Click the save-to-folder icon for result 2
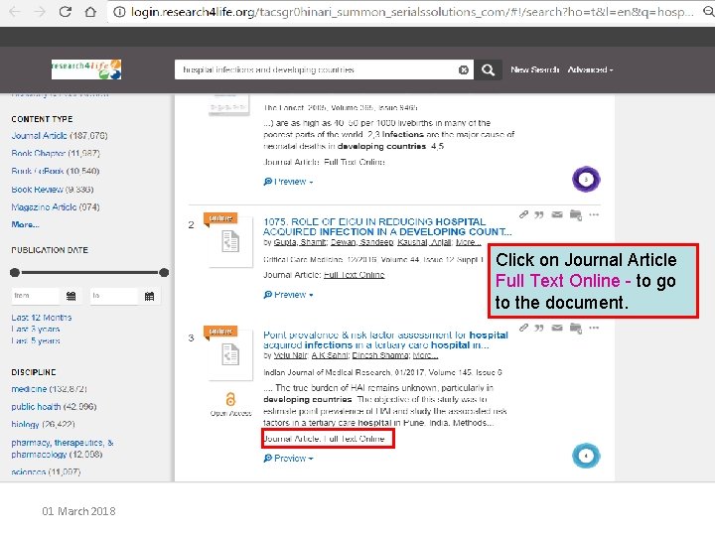 coord(575,215)
